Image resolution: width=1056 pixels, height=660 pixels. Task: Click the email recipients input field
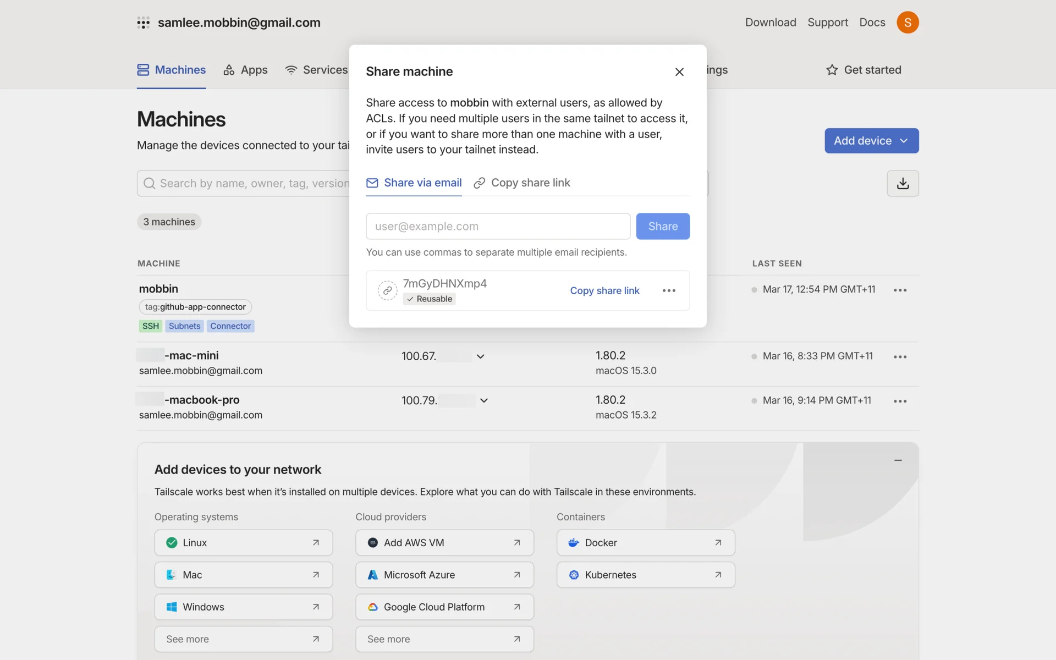(x=498, y=226)
